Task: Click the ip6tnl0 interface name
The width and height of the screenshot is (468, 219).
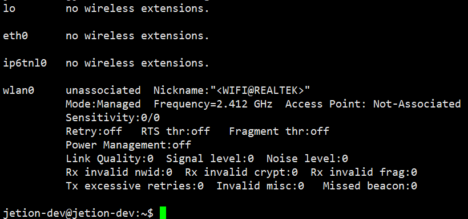Action: click(x=25, y=63)
